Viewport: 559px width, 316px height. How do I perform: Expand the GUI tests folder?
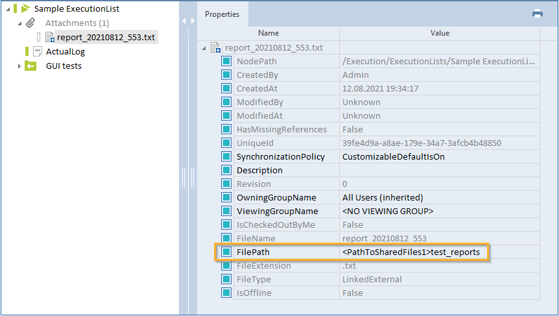(19, 66)
